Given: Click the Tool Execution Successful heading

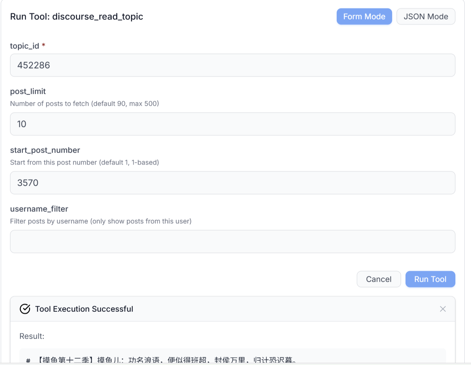Looking at the screenshot, I should point(84,309).
